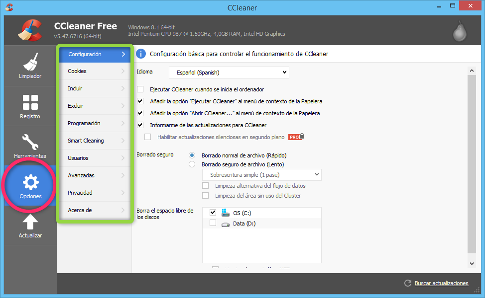
Task: Click the Actualizar arrow icon
Action: 30,222
